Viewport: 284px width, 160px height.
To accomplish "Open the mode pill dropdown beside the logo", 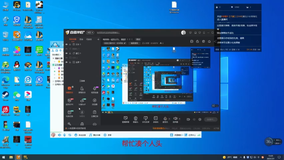I will [90, 32].
